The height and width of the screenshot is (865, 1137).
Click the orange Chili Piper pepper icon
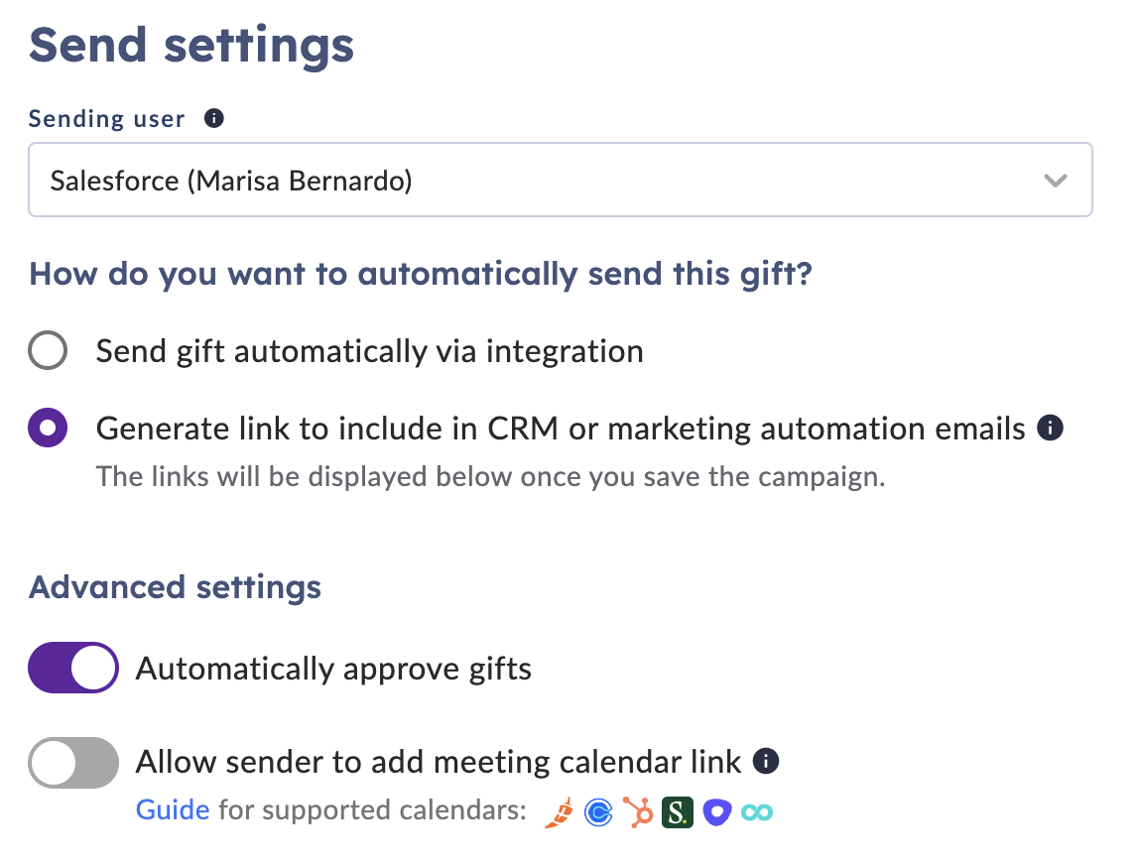[x=559, y=812]
